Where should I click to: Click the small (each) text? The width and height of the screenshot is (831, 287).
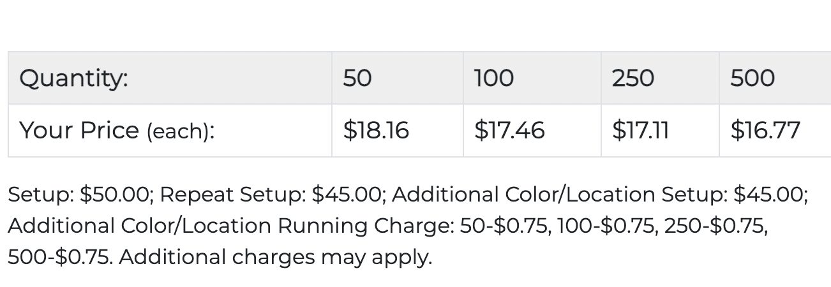click(x=181, y=131)
